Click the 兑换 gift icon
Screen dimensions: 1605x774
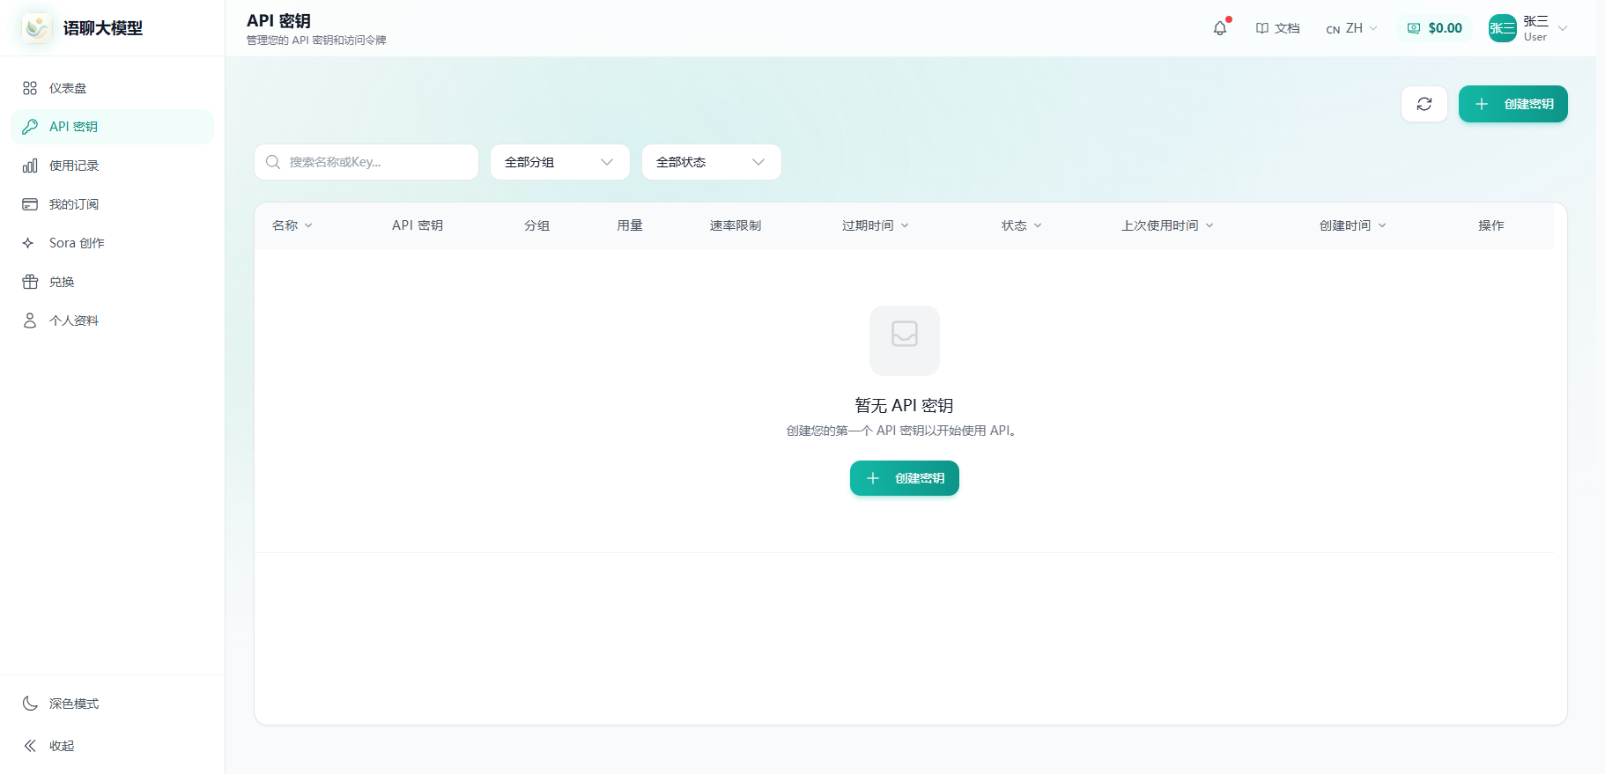pyautogui.click(x=30, y=282)
